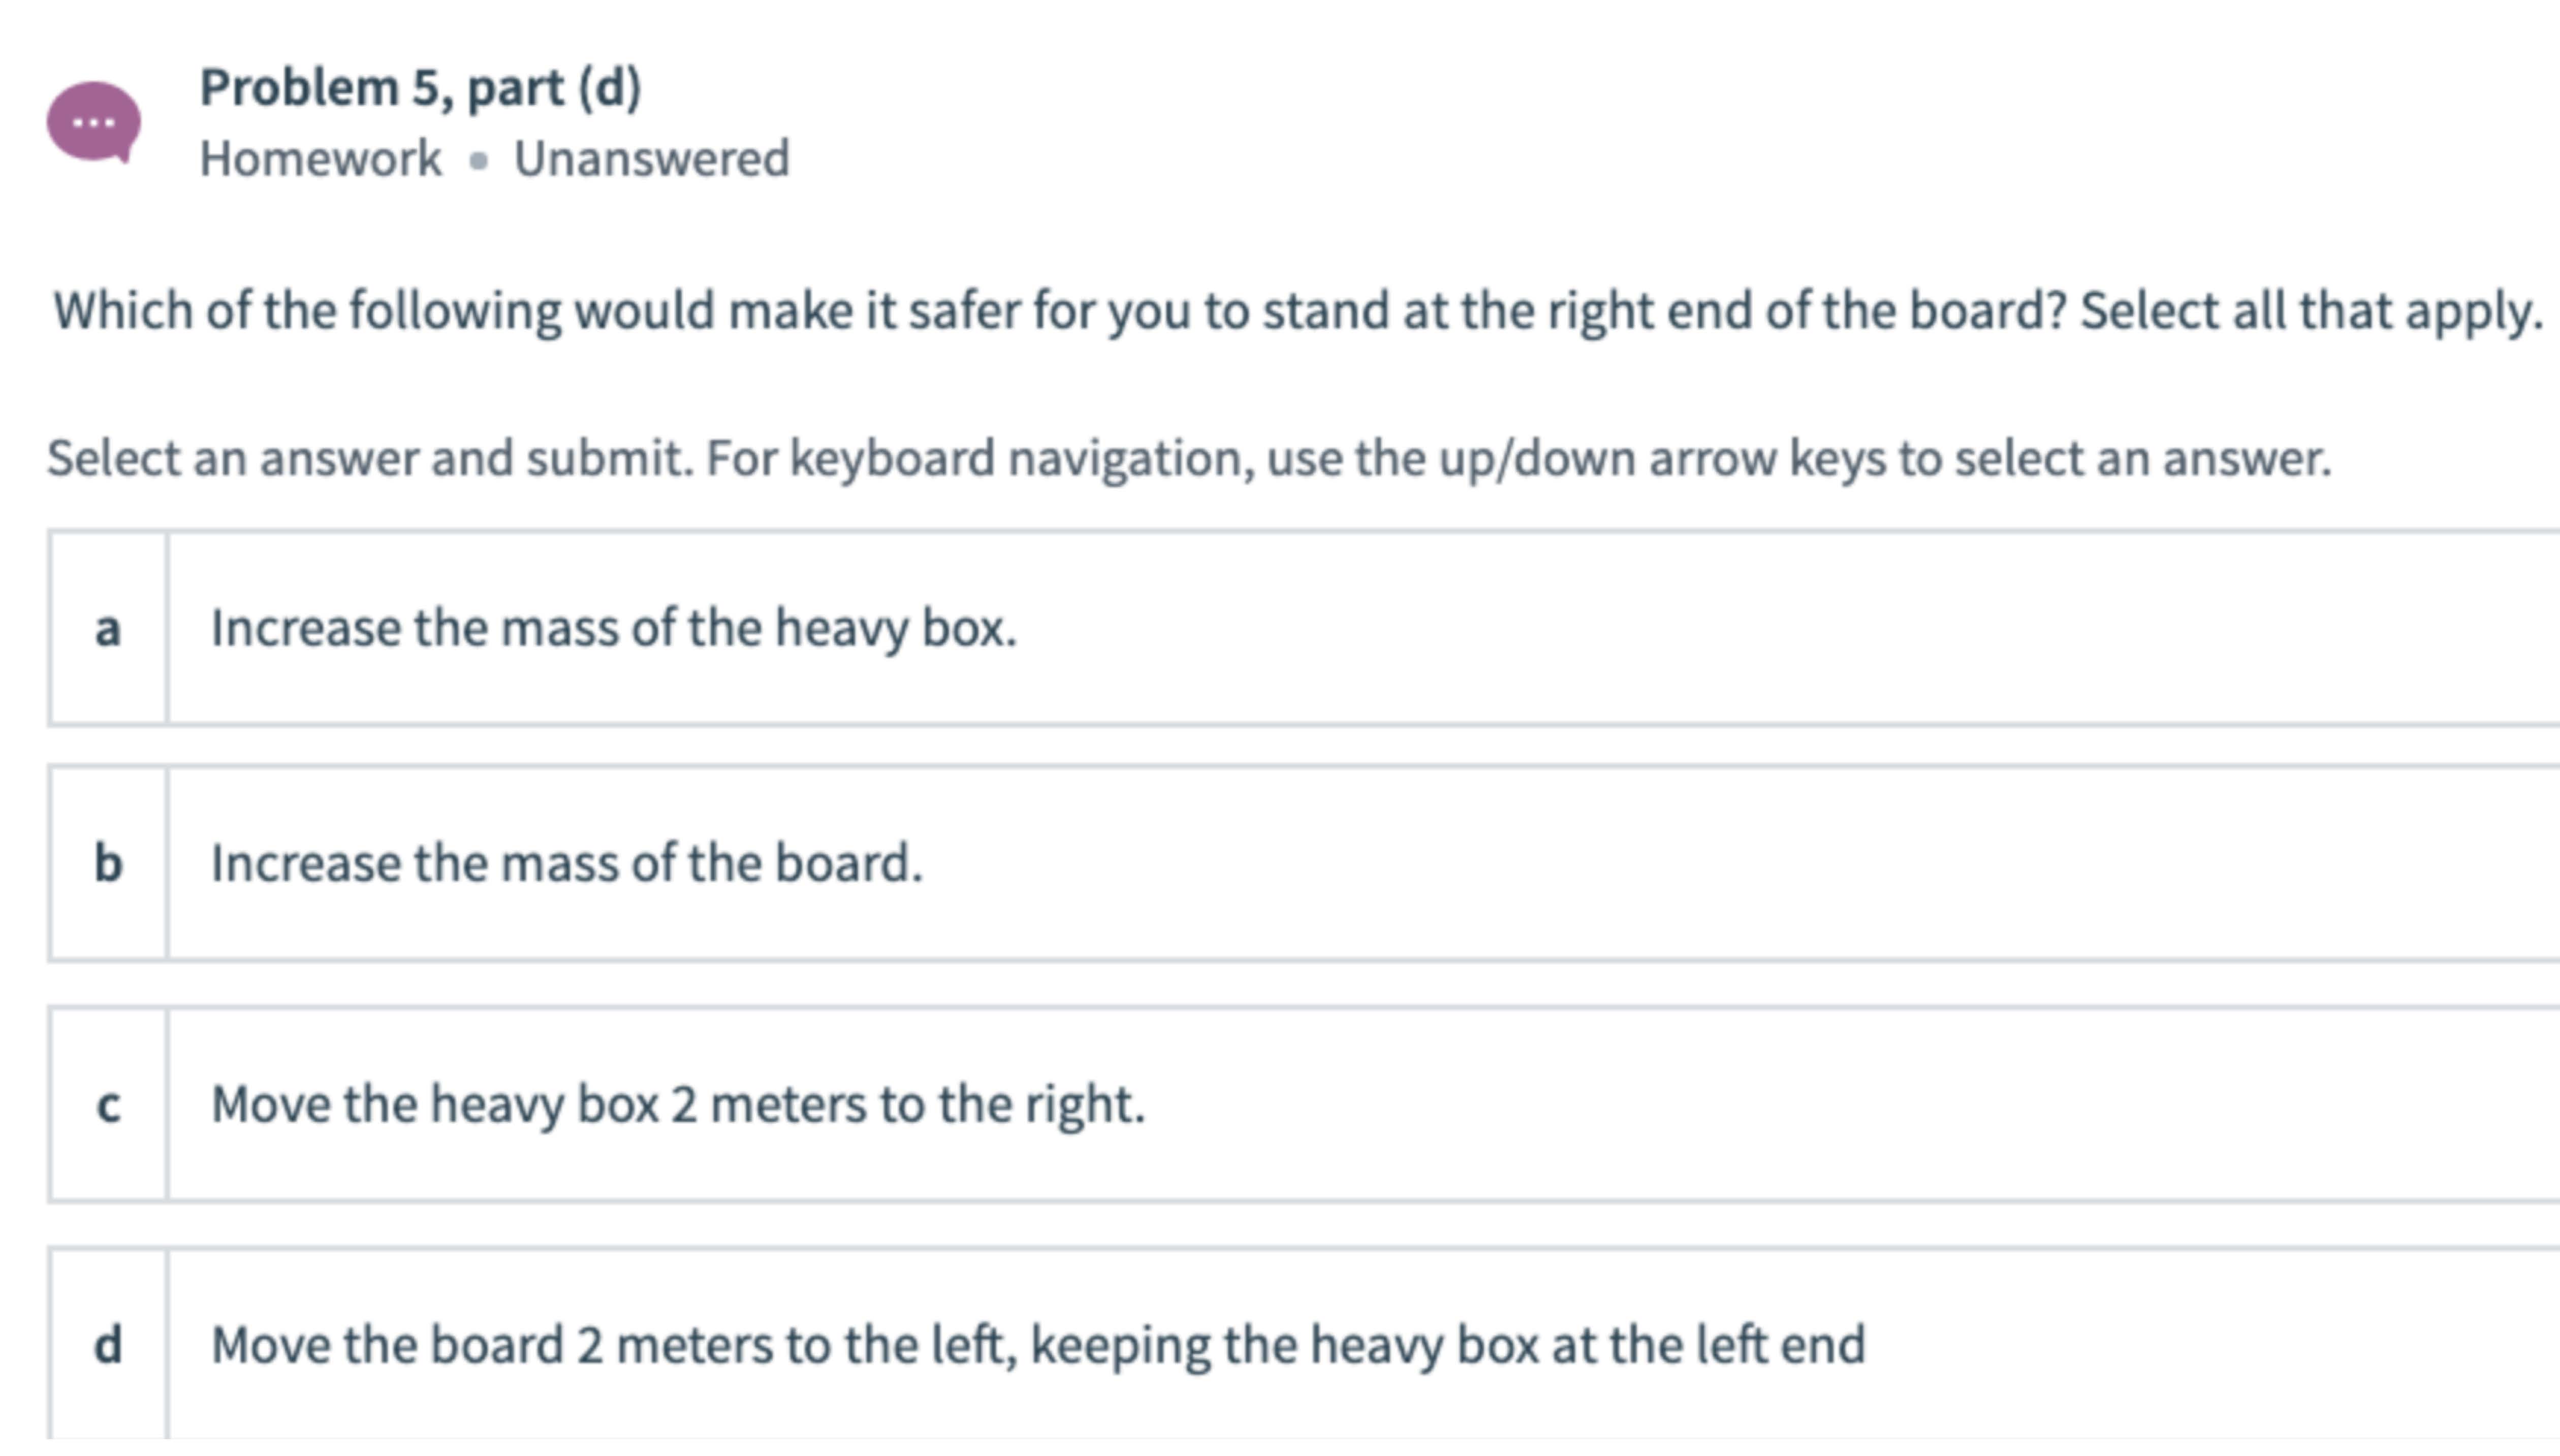2560x1456 pixels.
Task: Open the Problem 5, part (d) title
Action: pyautogui.click(x=420, y=88)
